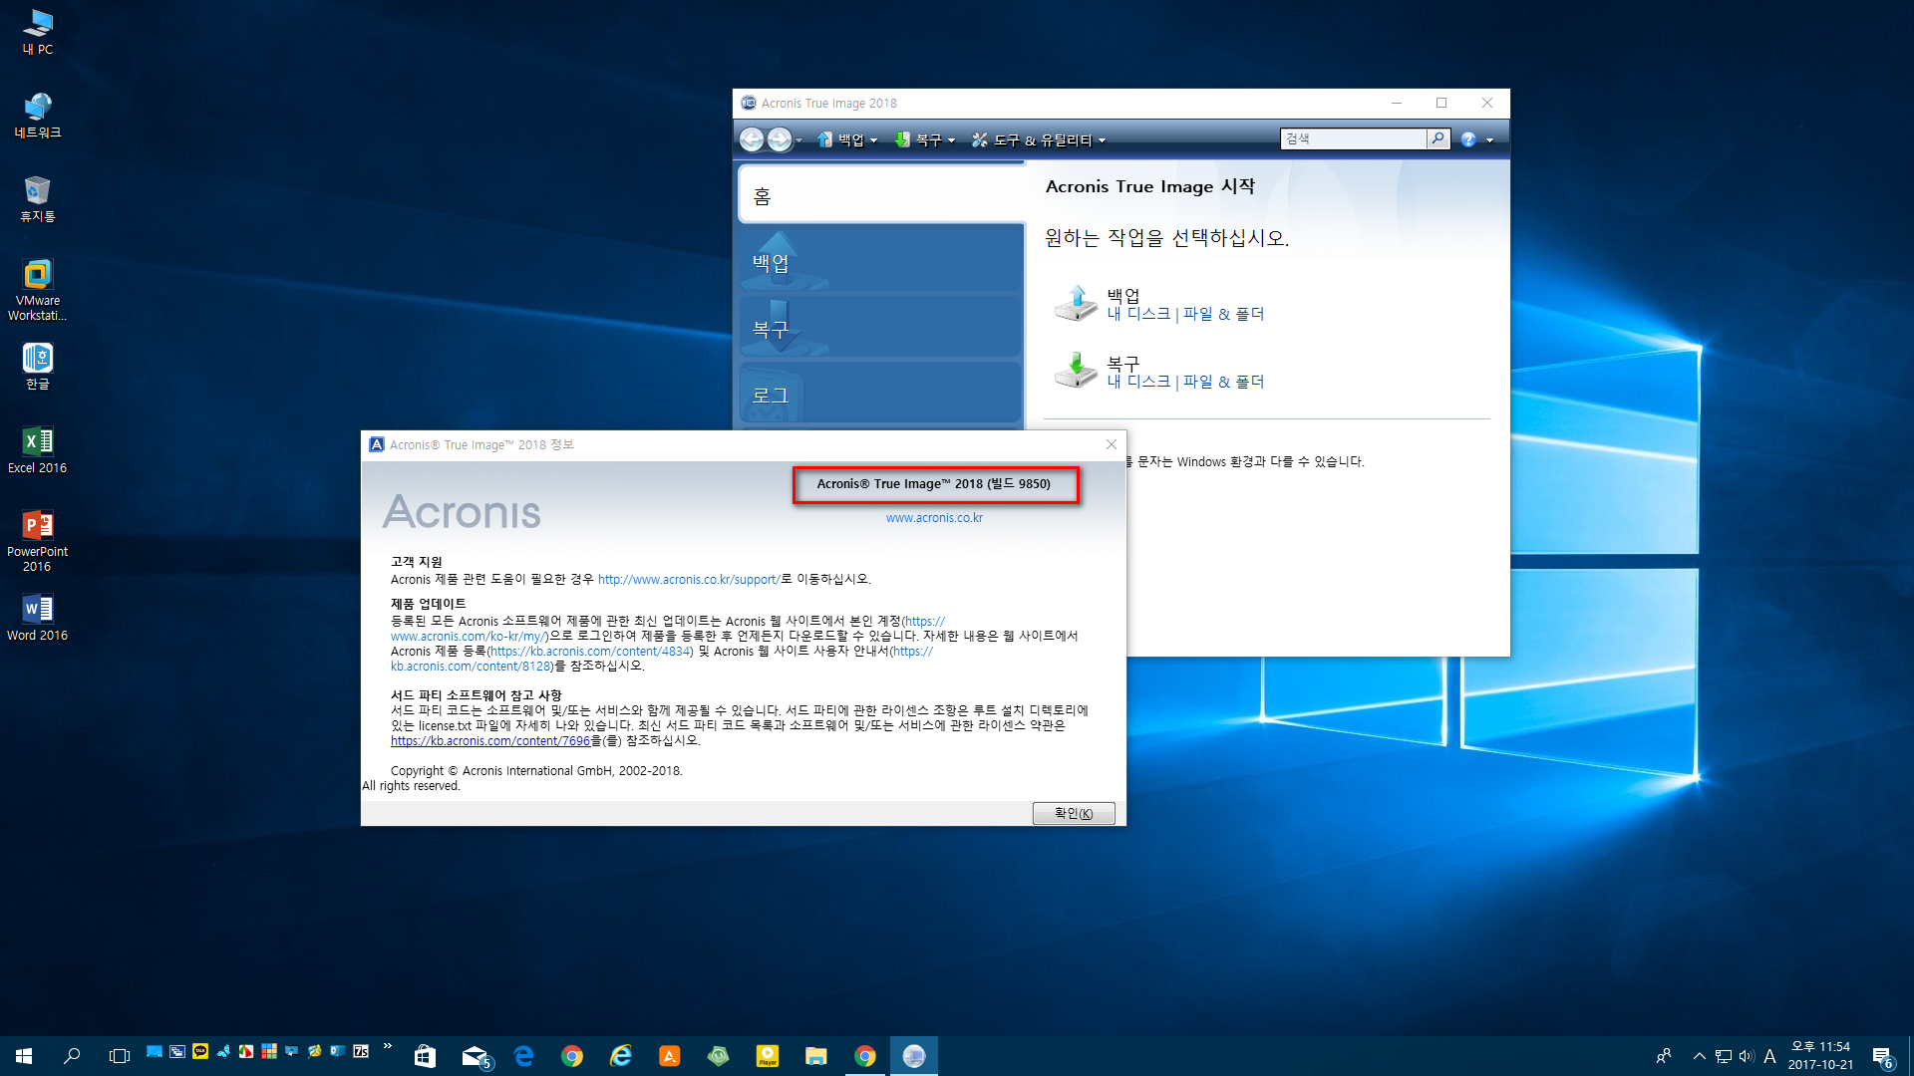This screenshot has width=1914, height=1076.
Task: Click the network tray icon
Action: point(1724,1056)
